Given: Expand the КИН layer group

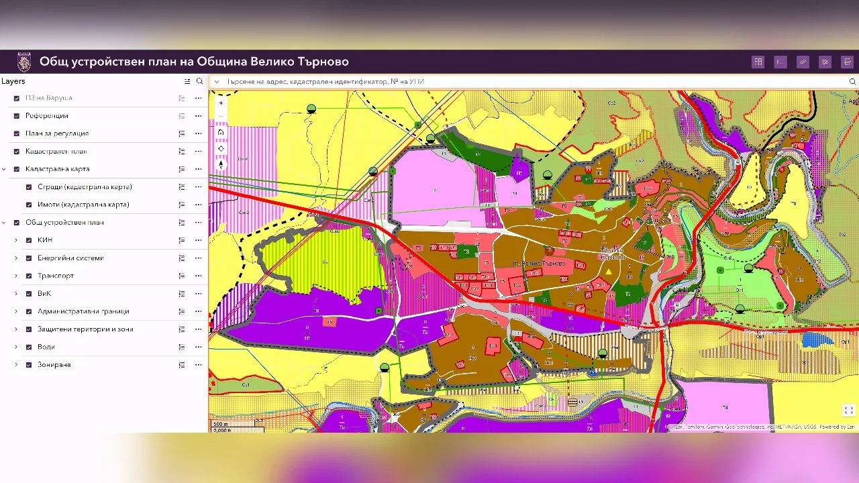Looking at the screenshot, I should click(x=16, y=240).
